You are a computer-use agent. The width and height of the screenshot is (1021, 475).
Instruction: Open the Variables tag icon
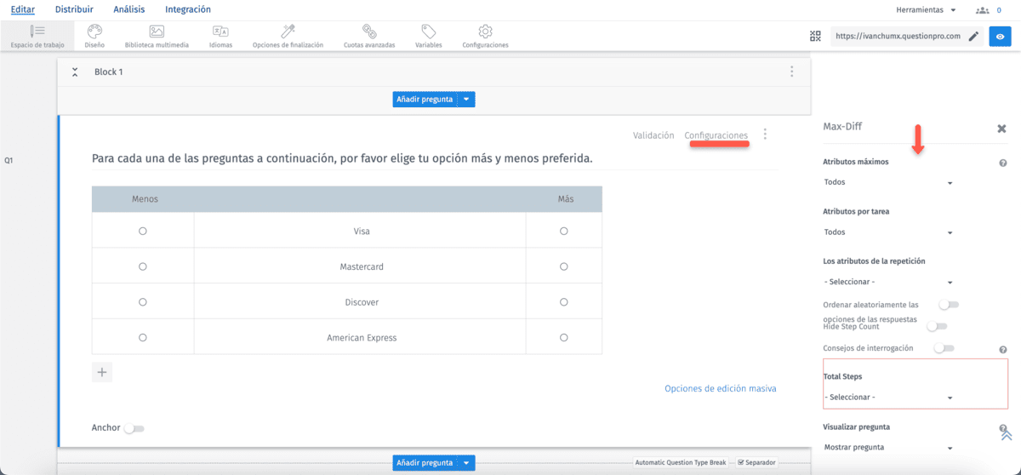pyautogui.click(x=428, y=31)
